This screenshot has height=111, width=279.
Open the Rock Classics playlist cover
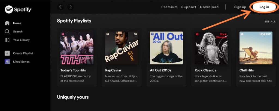point(211,48)
